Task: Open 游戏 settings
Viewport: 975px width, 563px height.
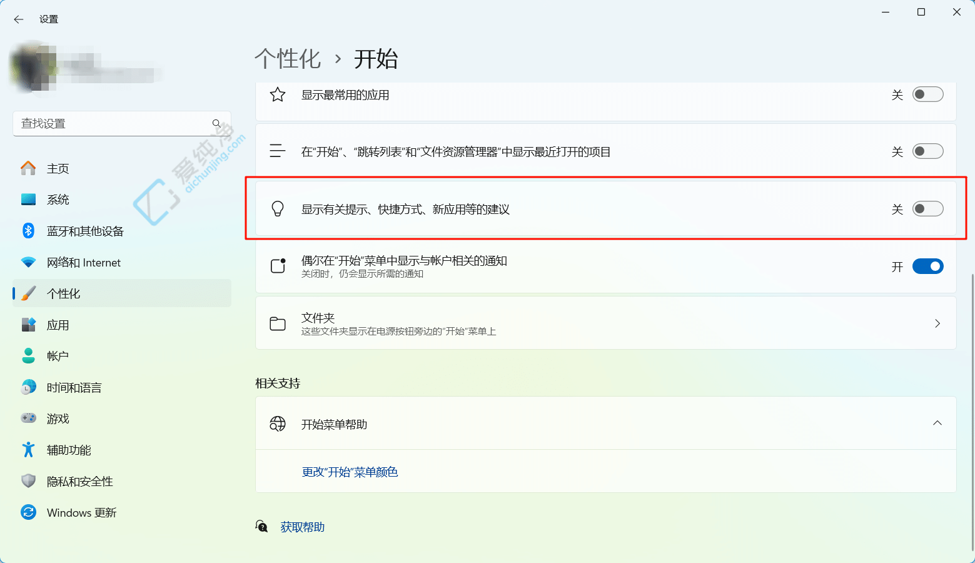Action: (x=58, y=418)
